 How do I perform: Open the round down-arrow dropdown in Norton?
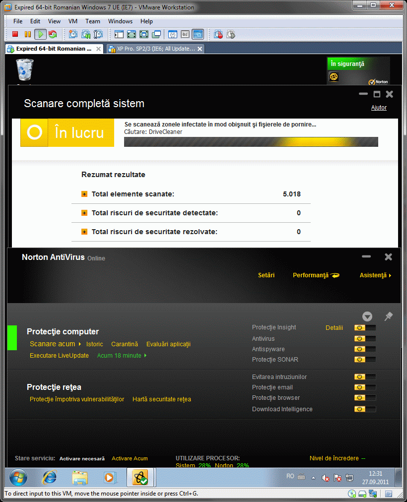tap(367, 316)
